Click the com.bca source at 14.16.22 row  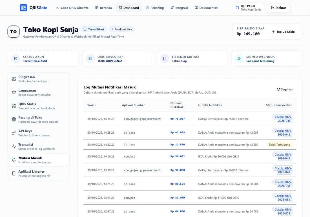click(x=130, y=157)
